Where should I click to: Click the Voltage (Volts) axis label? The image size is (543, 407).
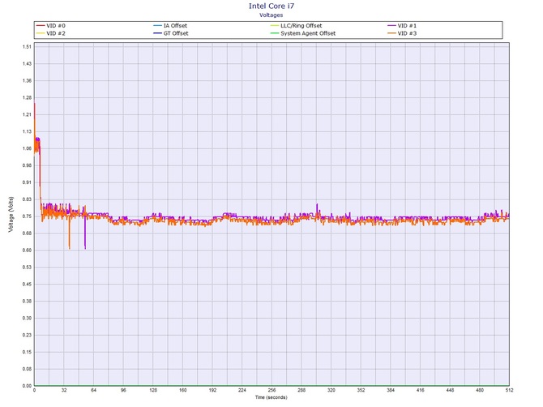click(11, 214)
